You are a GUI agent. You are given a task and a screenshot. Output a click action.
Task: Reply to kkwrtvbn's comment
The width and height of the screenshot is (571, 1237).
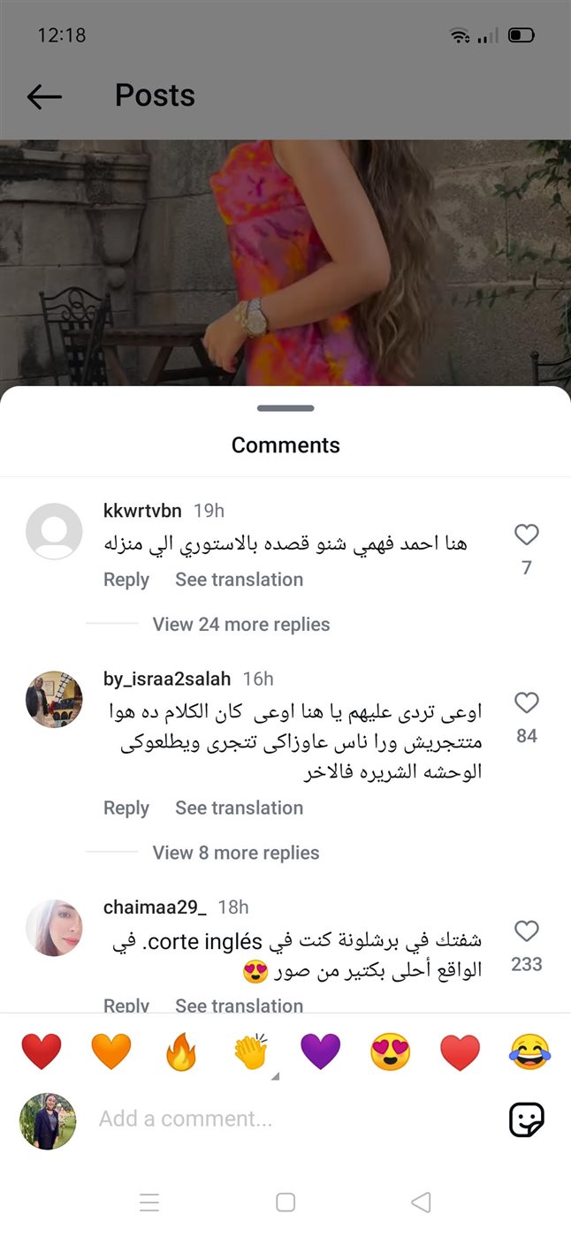click(x=126, y=580)
